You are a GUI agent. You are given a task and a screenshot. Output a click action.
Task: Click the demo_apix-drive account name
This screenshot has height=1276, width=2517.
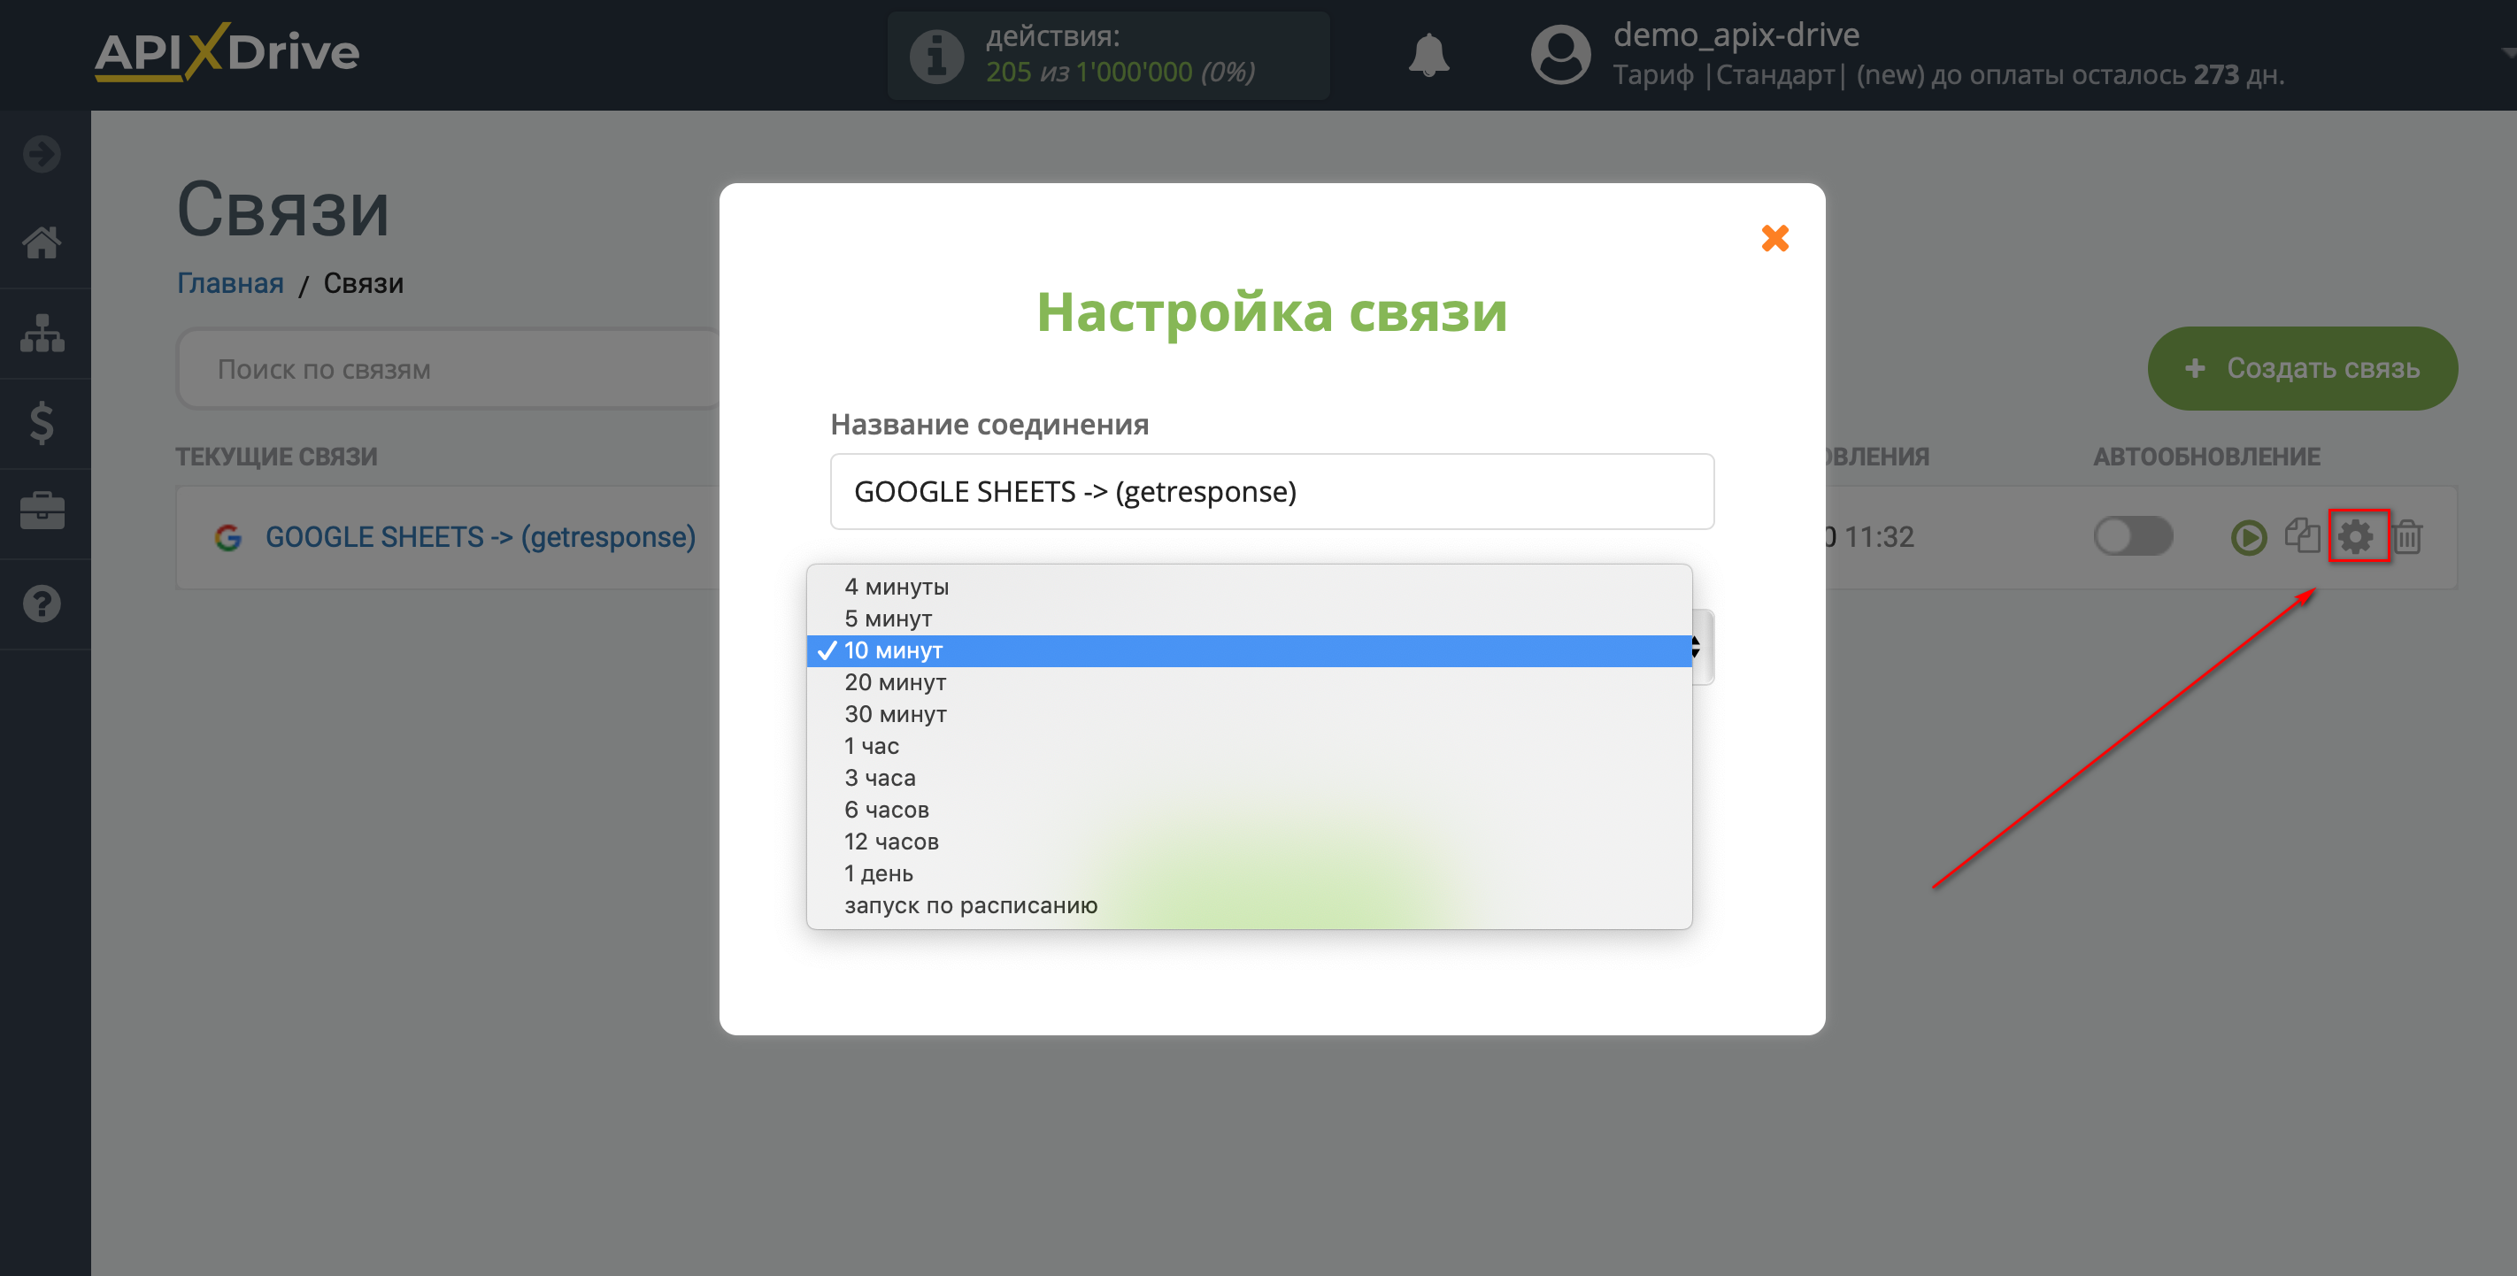pyautogui.click(x=1736, y=35)
